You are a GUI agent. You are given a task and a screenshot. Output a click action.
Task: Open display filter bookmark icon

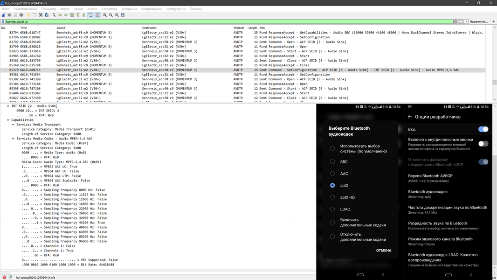pyautogui.click(x=3, y=21)
